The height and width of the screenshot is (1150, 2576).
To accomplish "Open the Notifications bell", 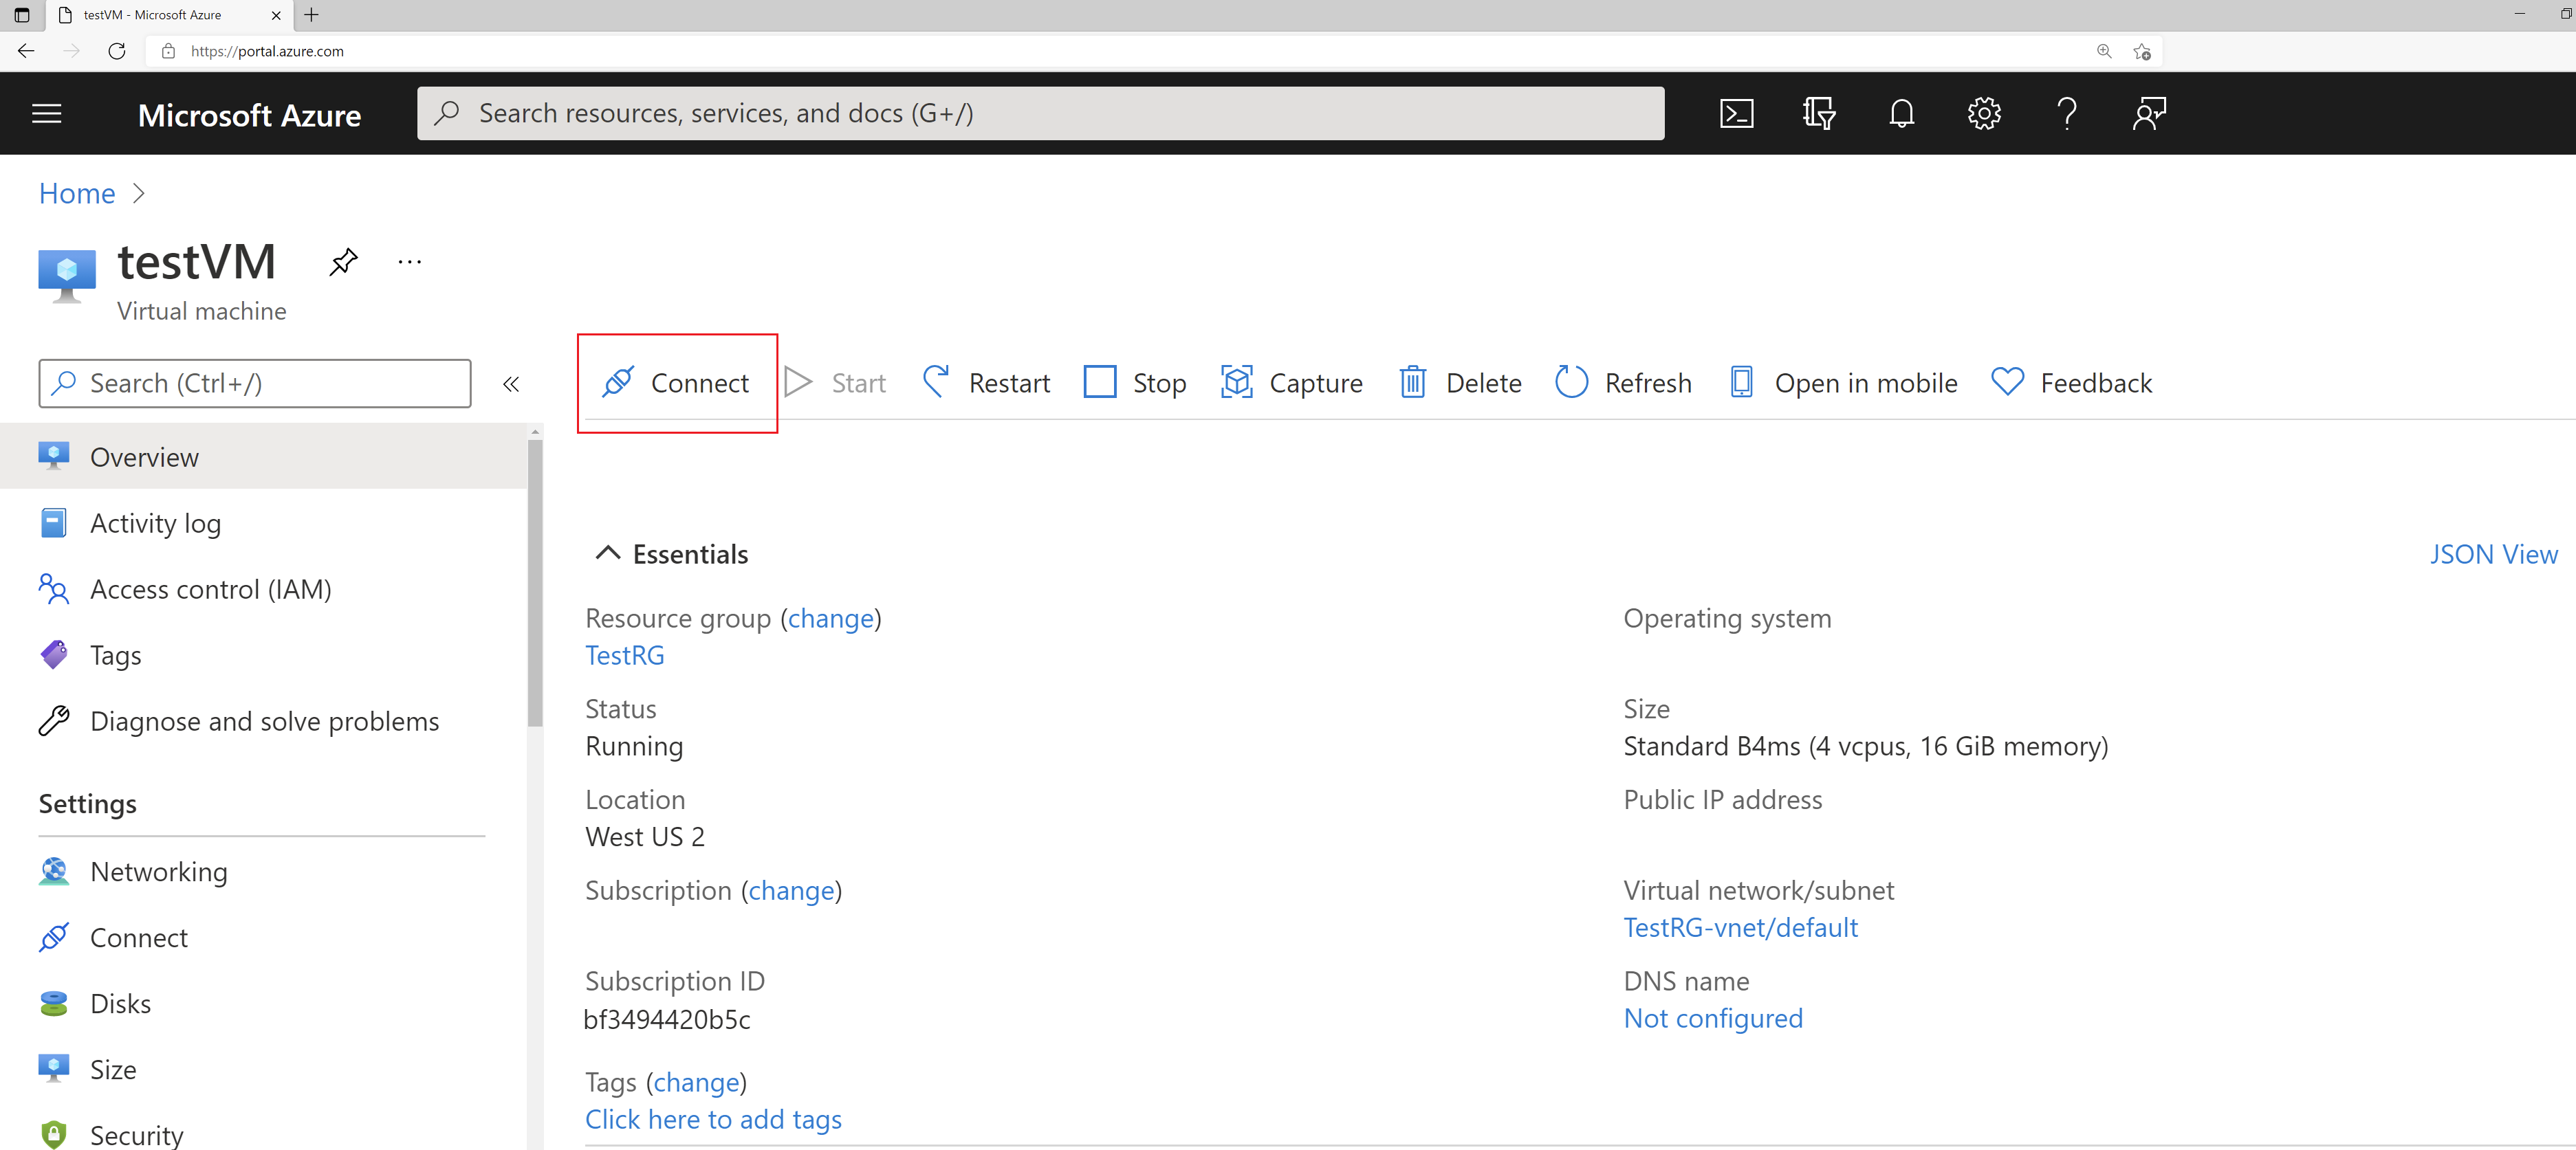I will (1901, 114).
